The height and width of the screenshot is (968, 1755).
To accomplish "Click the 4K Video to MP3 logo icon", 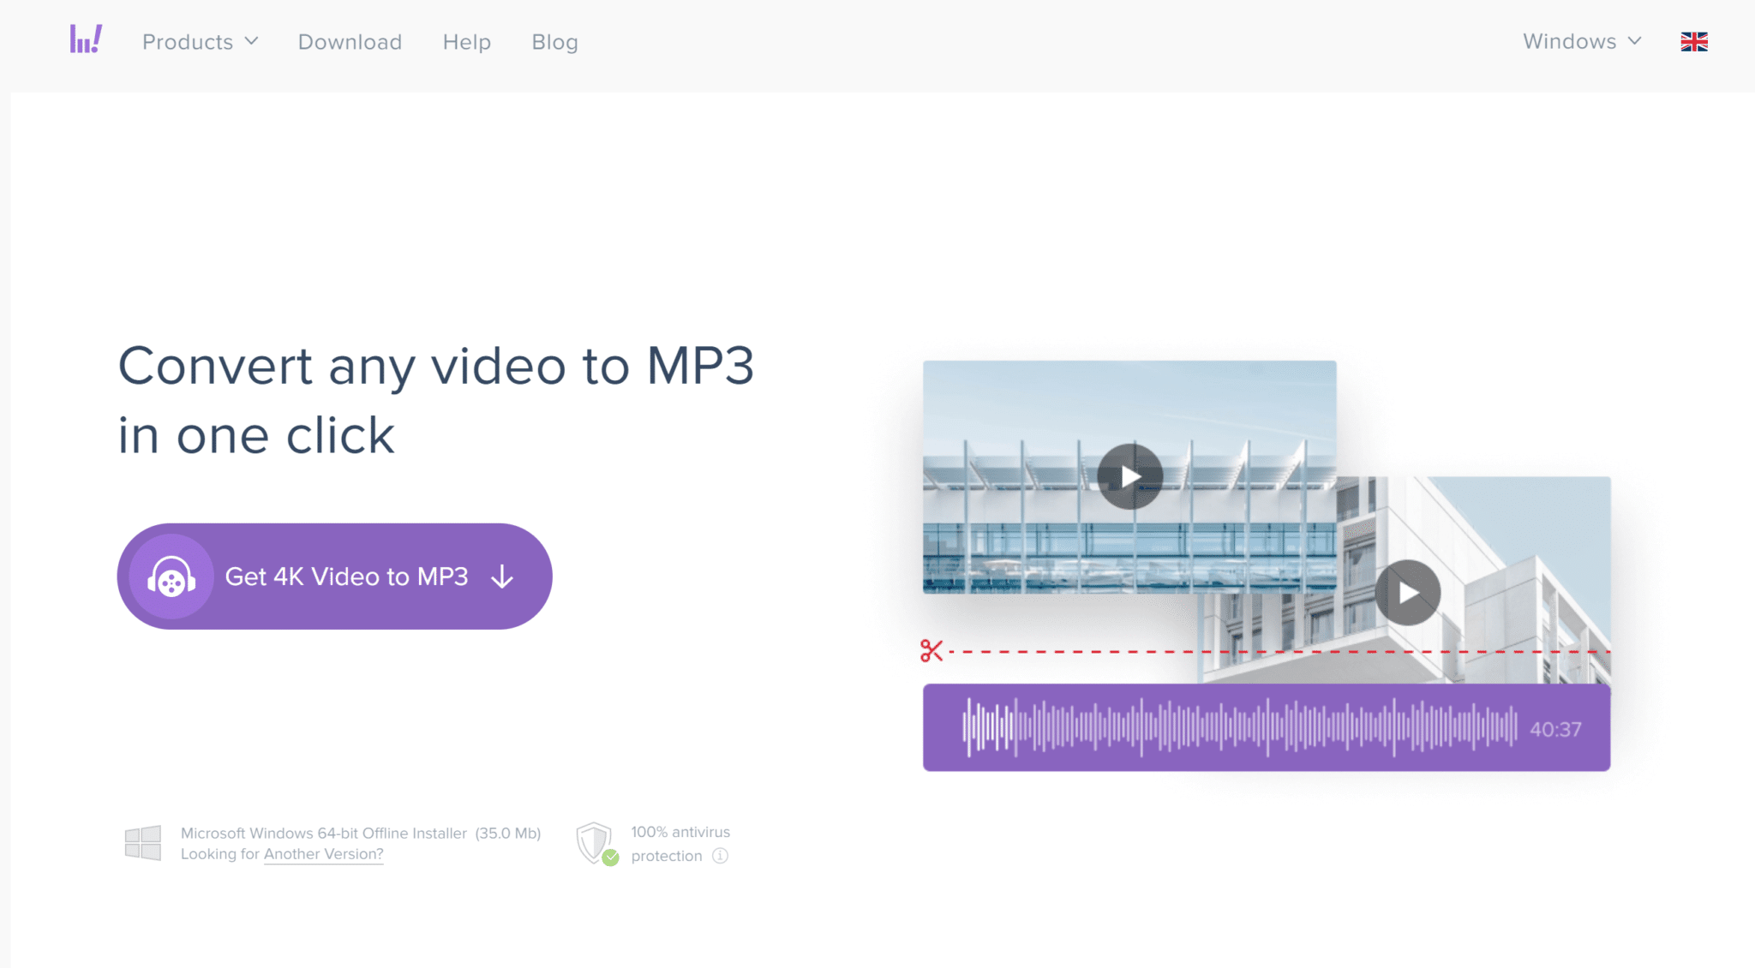I will click(171, 577).
